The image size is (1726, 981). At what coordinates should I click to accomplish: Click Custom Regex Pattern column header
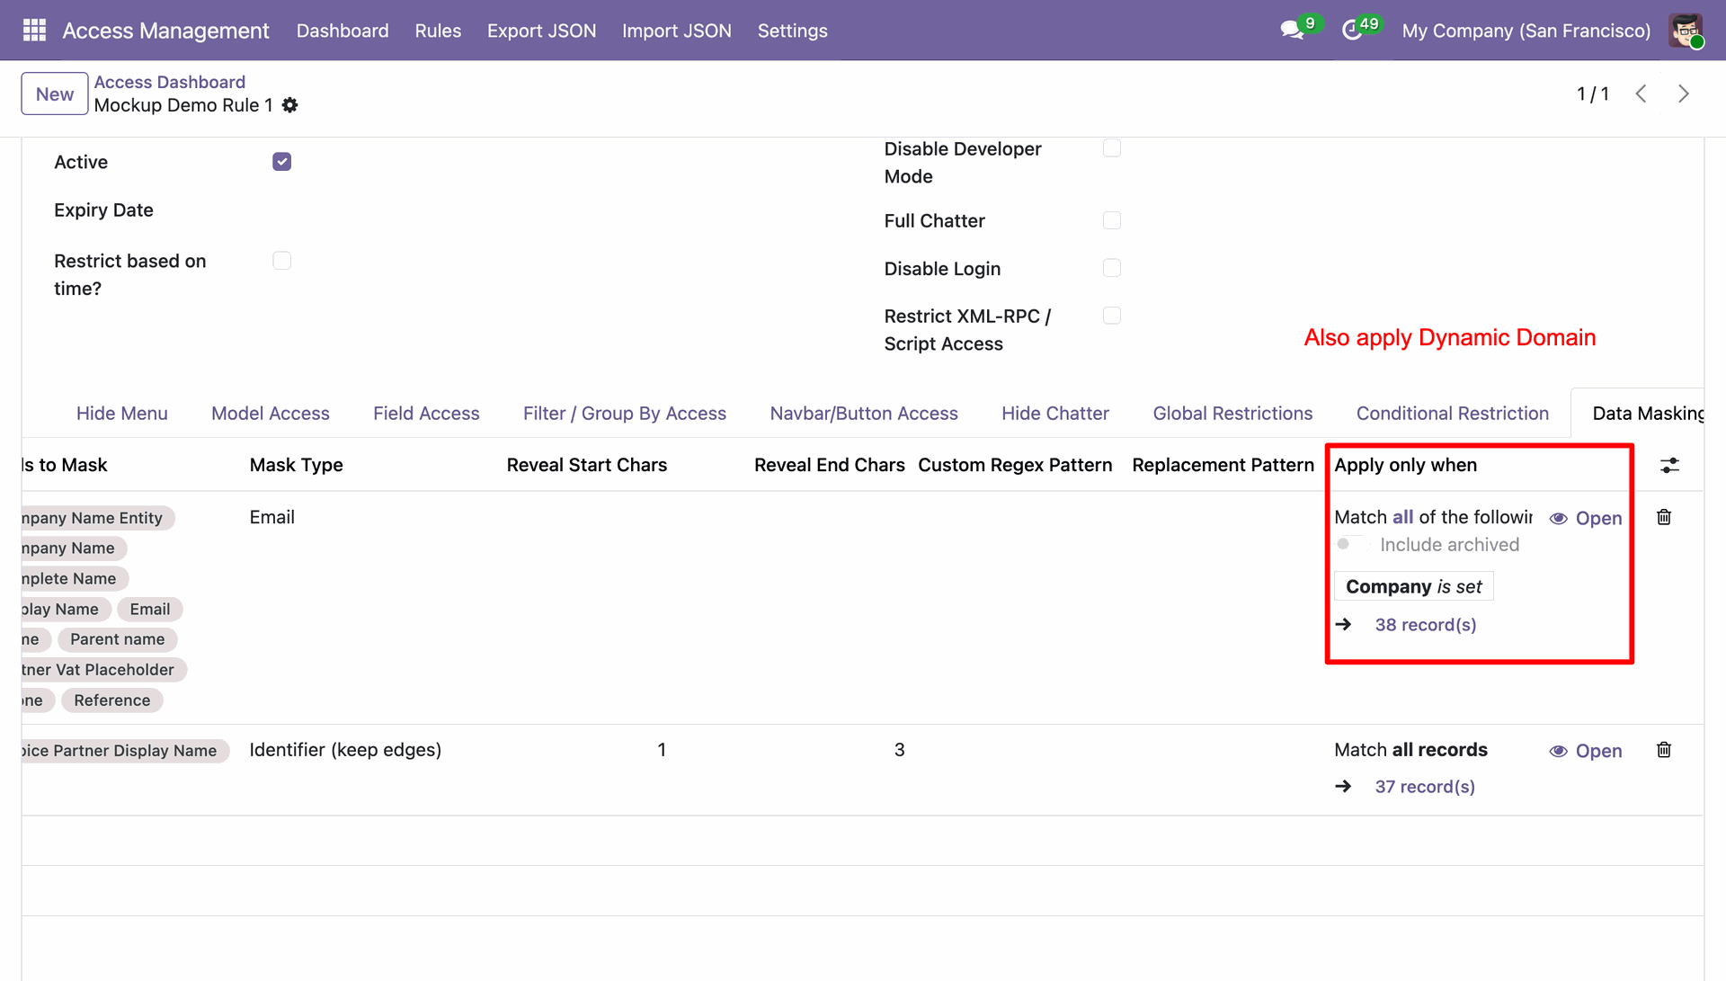(x=1015, y=465)
